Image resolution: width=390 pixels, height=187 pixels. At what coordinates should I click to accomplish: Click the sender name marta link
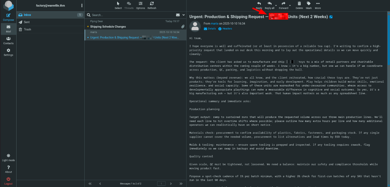coord(215,23)
